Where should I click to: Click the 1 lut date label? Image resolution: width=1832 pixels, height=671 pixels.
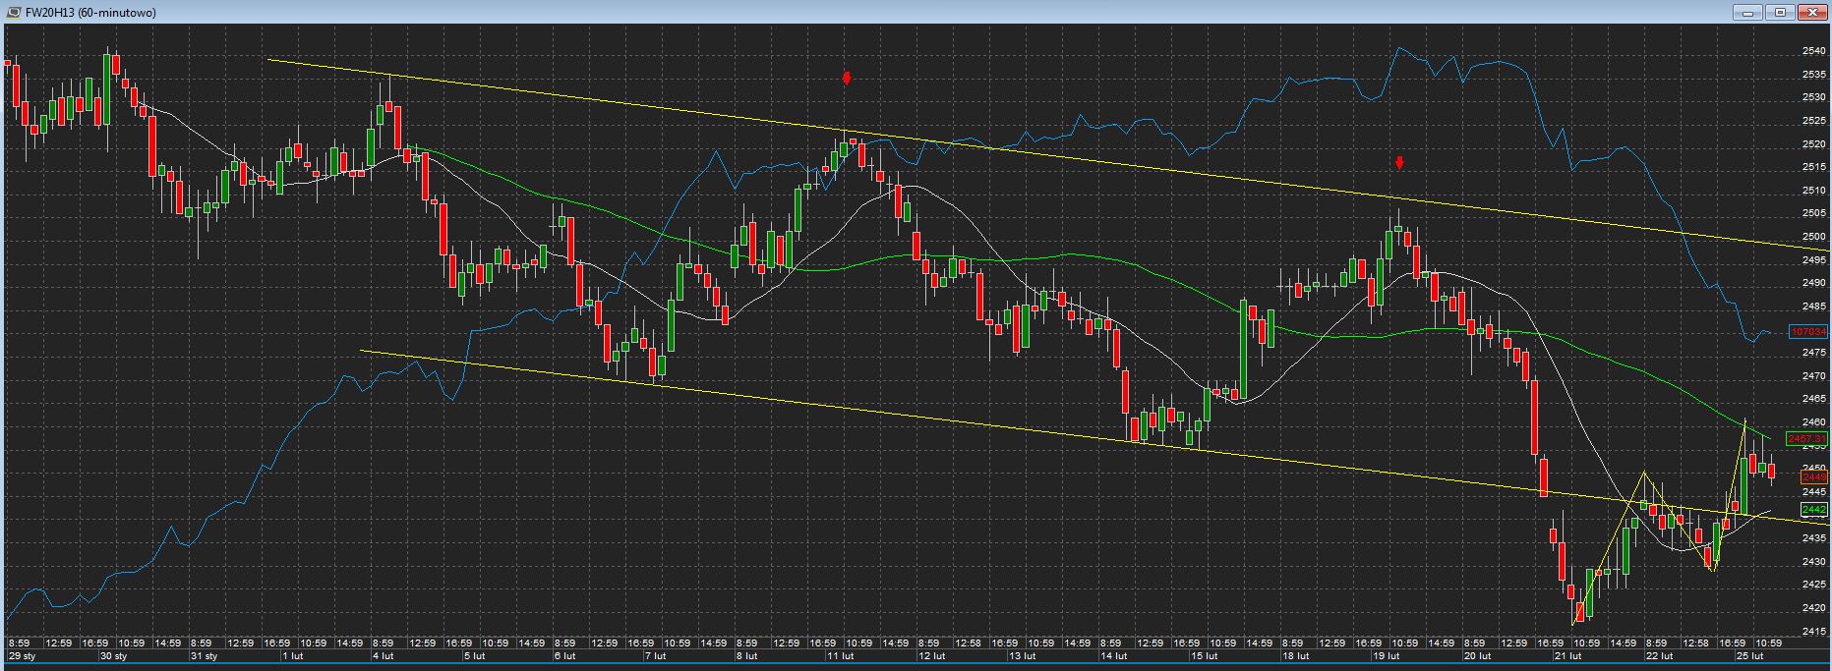click(x=292, y=655)
